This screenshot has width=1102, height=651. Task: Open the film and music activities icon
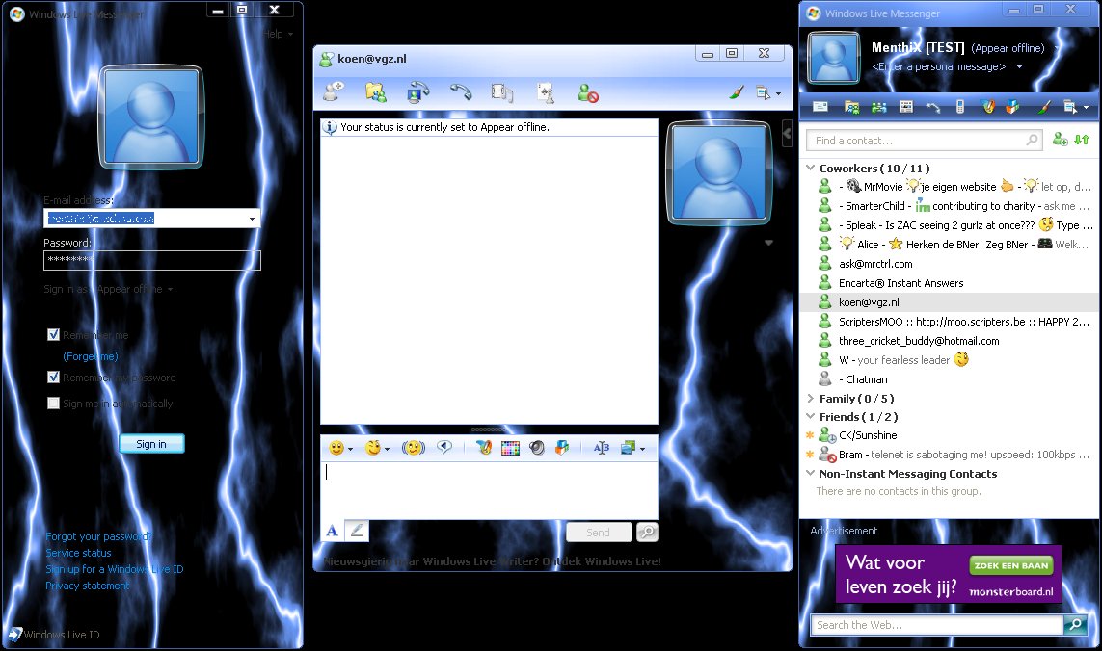coord(501,92)
